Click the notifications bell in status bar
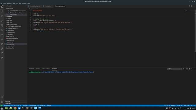 click(x=194, y=105)
